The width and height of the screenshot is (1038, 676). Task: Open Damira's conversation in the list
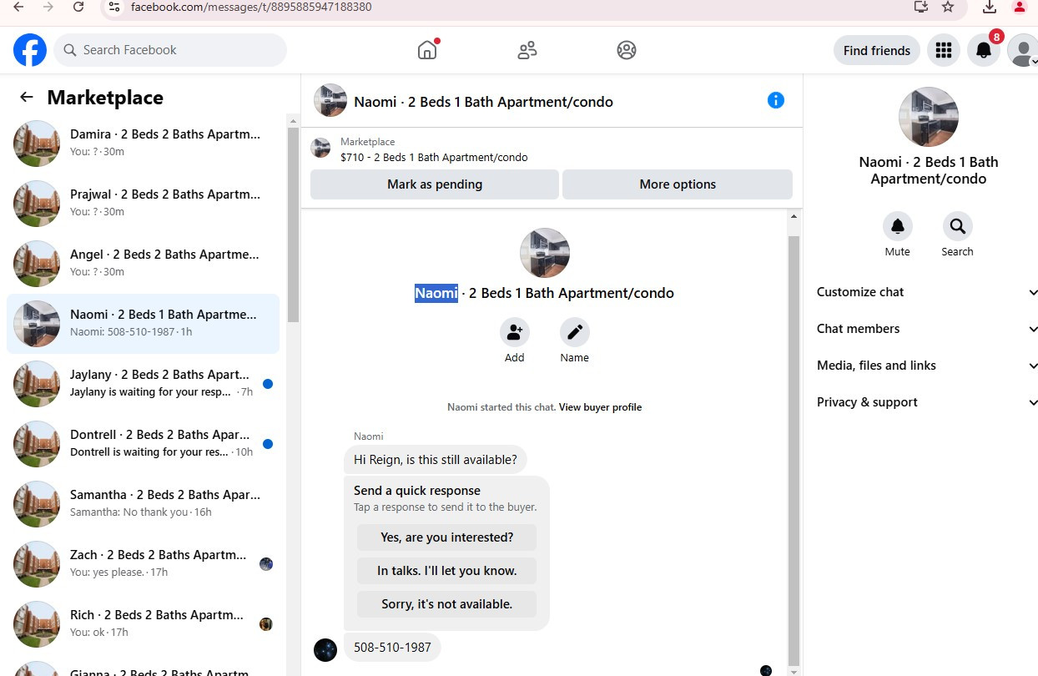(143, 144)
